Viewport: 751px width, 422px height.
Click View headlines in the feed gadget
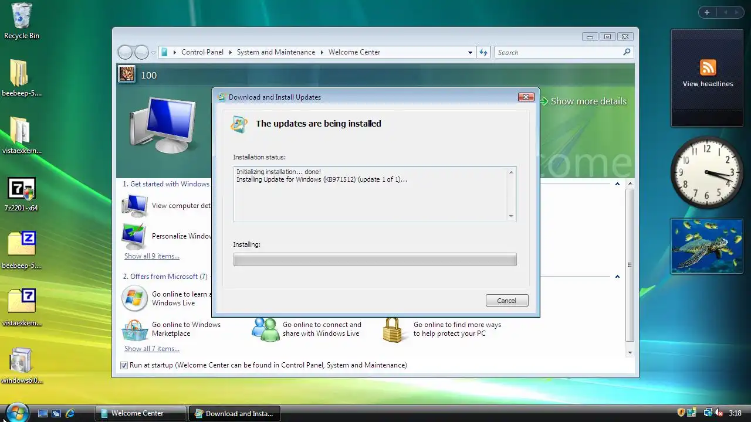pyautogui.click(x=708, y=84)
